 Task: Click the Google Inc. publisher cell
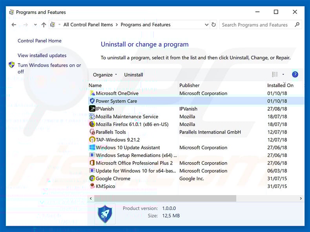pyautogui.click(x=191, y=179)
